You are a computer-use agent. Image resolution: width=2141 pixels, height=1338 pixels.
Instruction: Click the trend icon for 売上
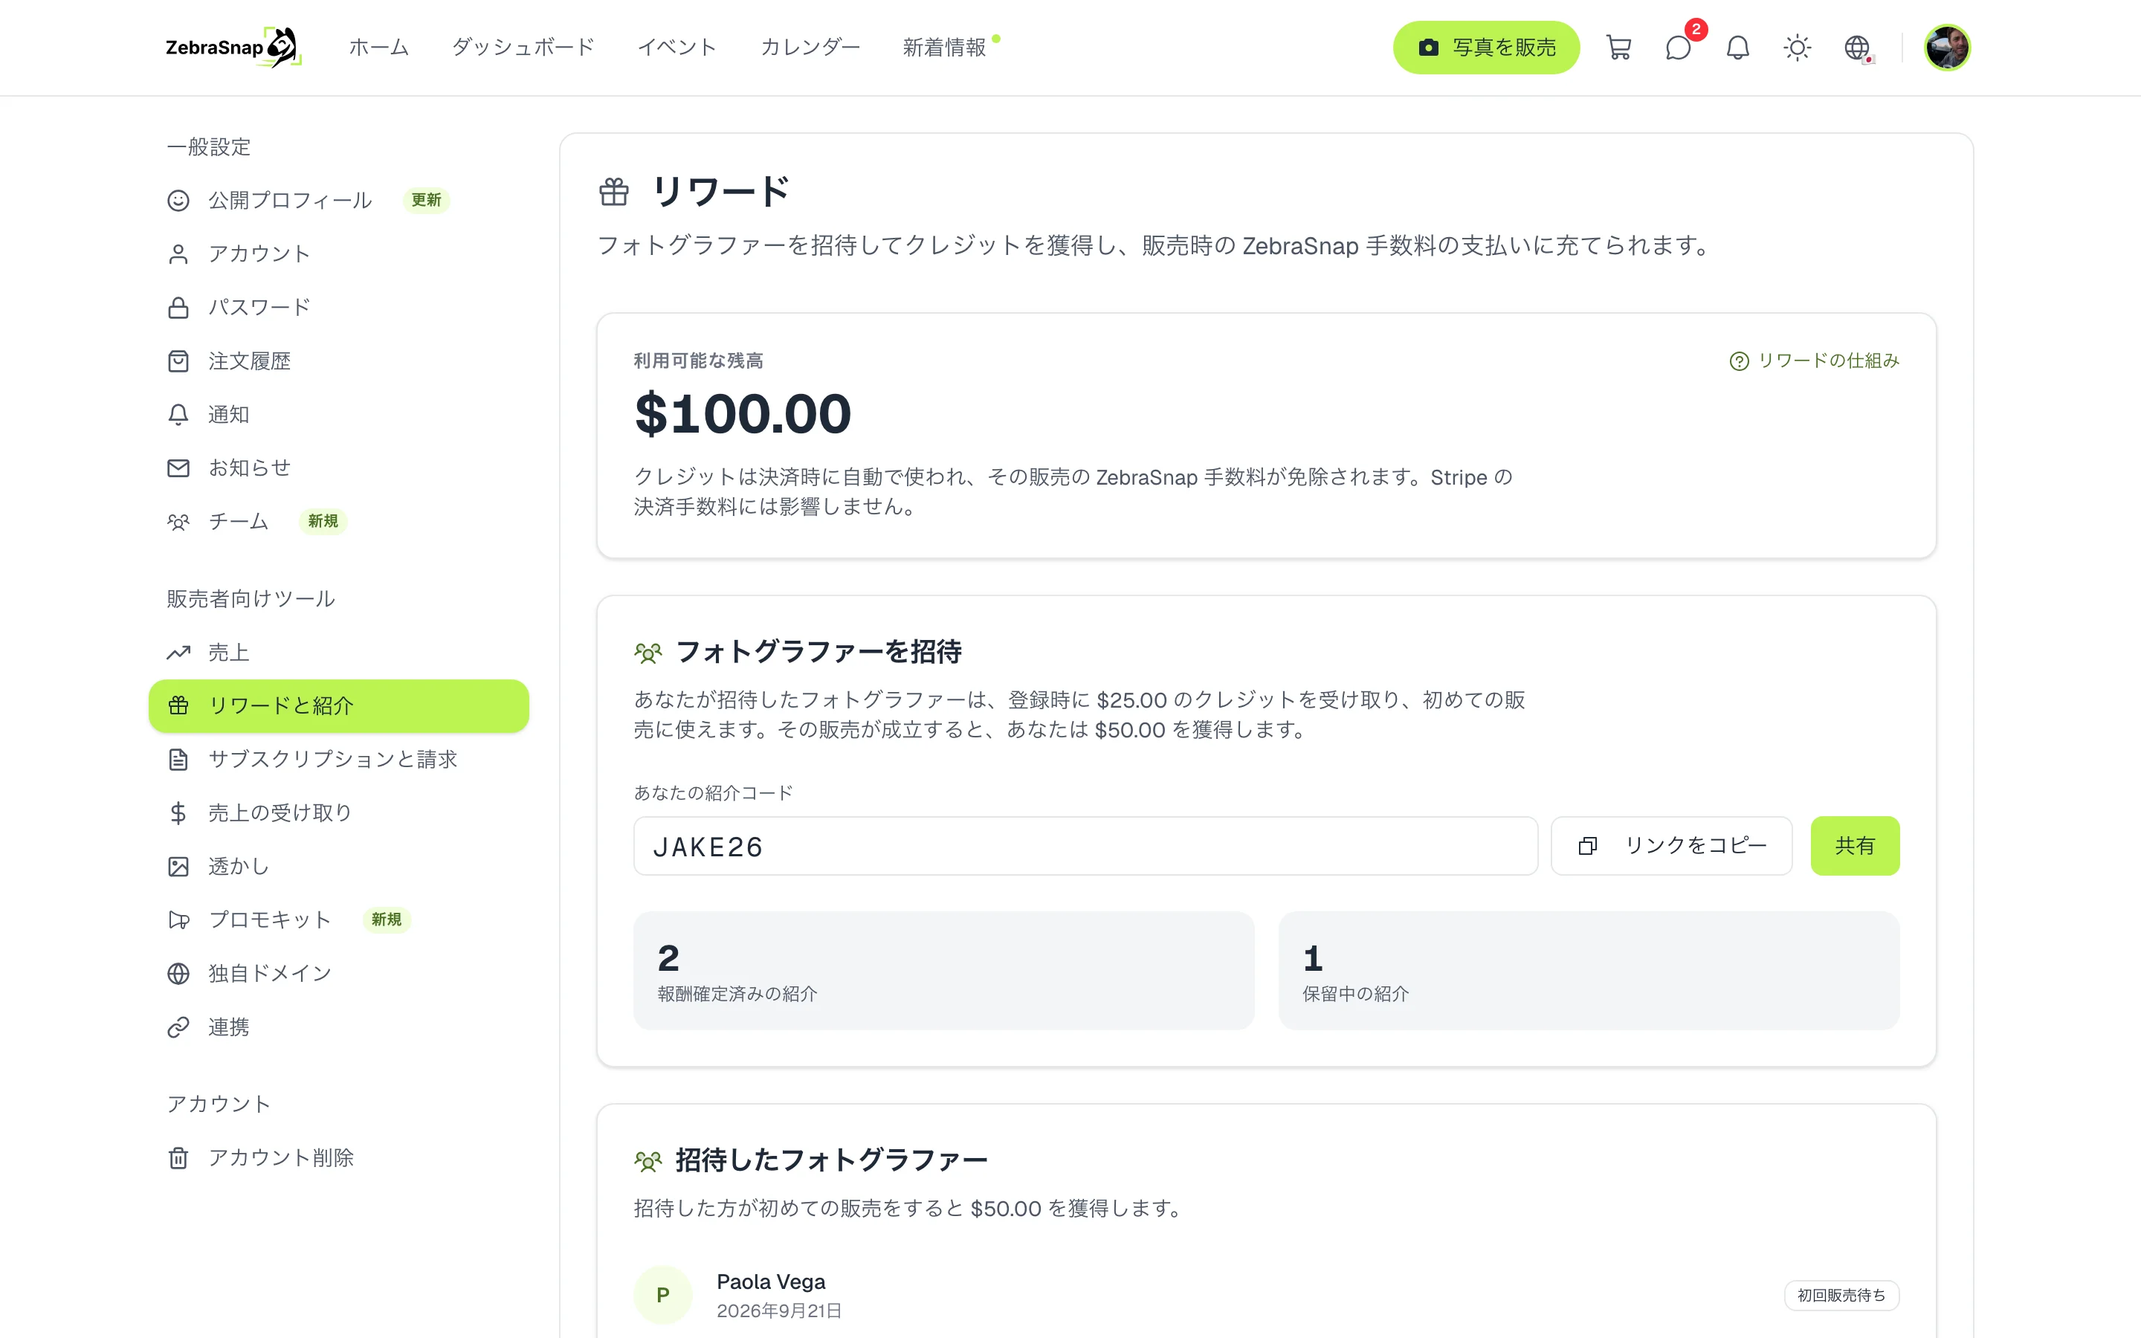click(178, 653)
